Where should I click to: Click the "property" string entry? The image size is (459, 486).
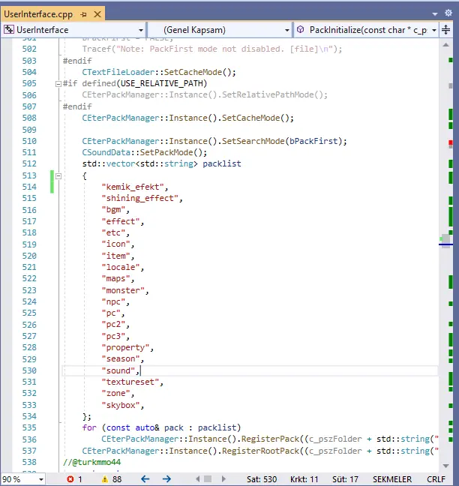click(125, 347)
